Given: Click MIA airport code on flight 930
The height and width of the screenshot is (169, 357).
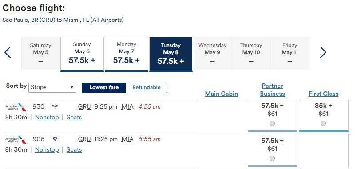Looking at the screenshot, I should 127,106.
